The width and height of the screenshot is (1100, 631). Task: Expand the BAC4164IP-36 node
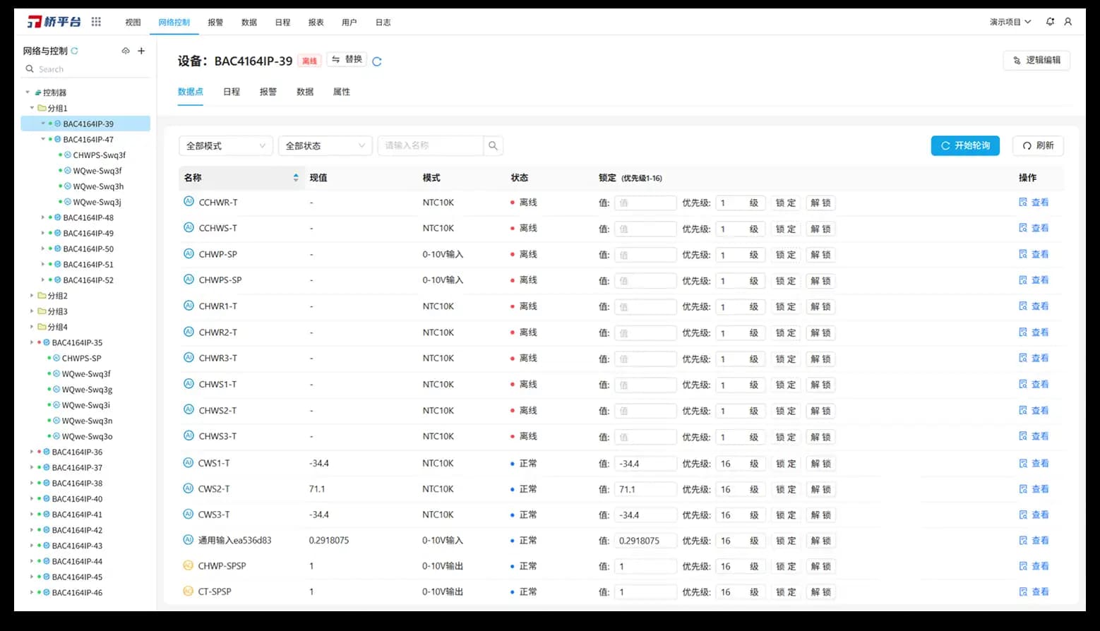point(32,452)
